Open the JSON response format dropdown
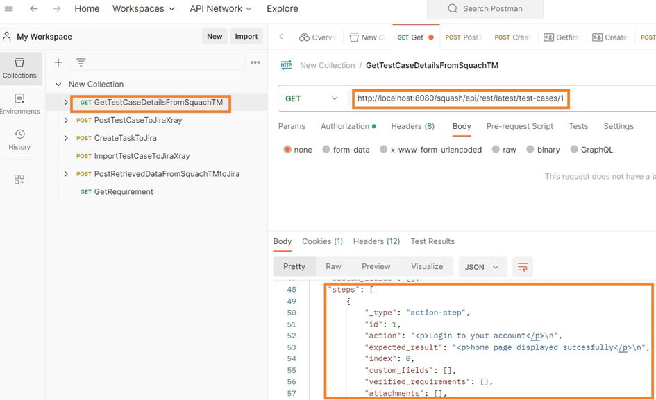 pos(482,266)
